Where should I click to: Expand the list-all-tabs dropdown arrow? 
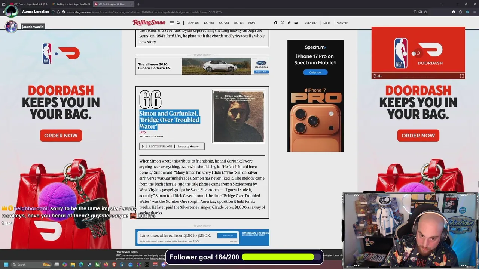pos(442,4)
